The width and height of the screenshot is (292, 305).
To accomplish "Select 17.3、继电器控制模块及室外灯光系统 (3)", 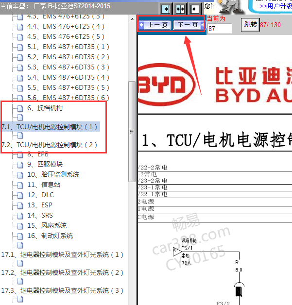I will tap(62, 290).
